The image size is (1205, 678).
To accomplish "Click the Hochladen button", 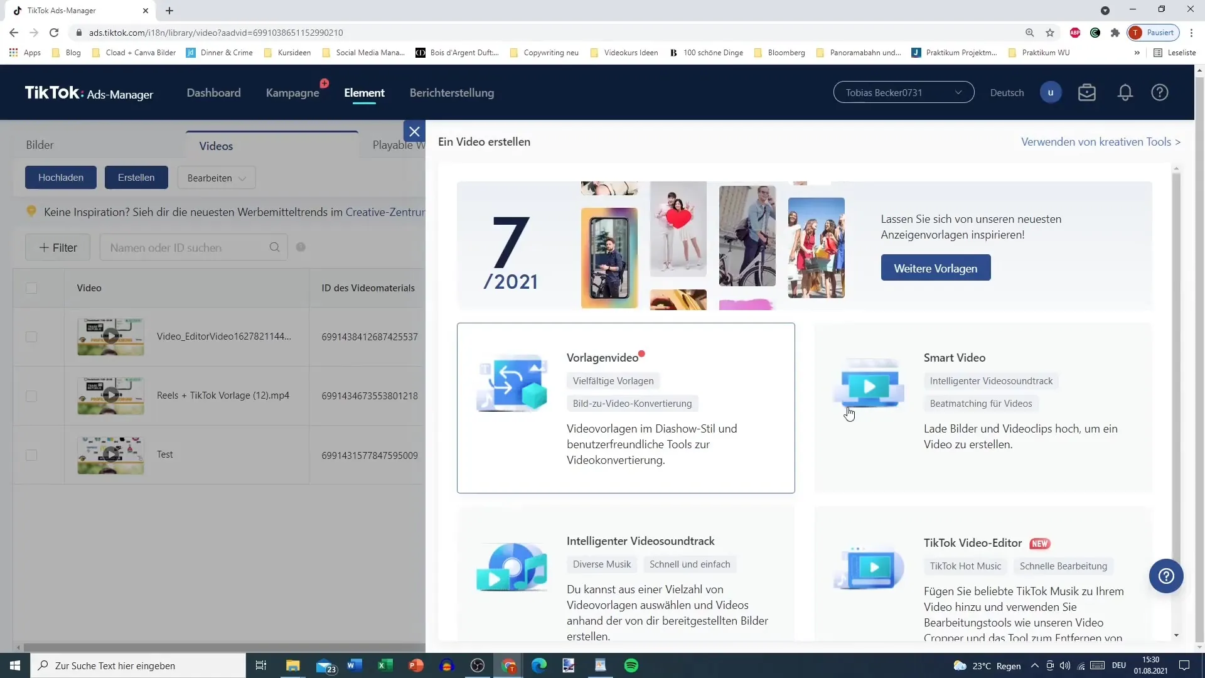I will (x=61, y=178).
